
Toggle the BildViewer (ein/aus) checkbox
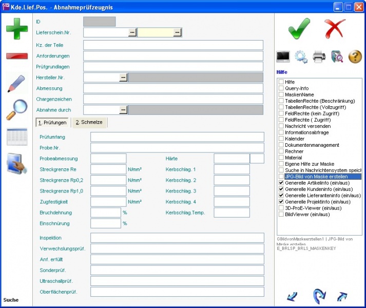281,215
